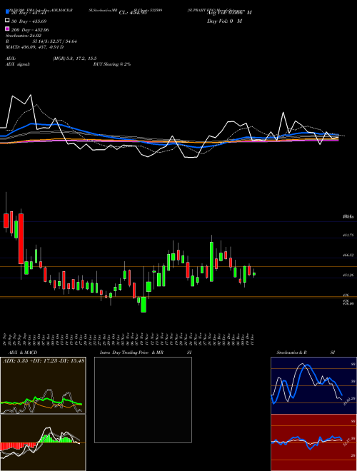The image size is (357, 471).
Task: Click the '(MGR) 5.3, 17.2, 15.5' ADX values
Action: pos(74,59)
